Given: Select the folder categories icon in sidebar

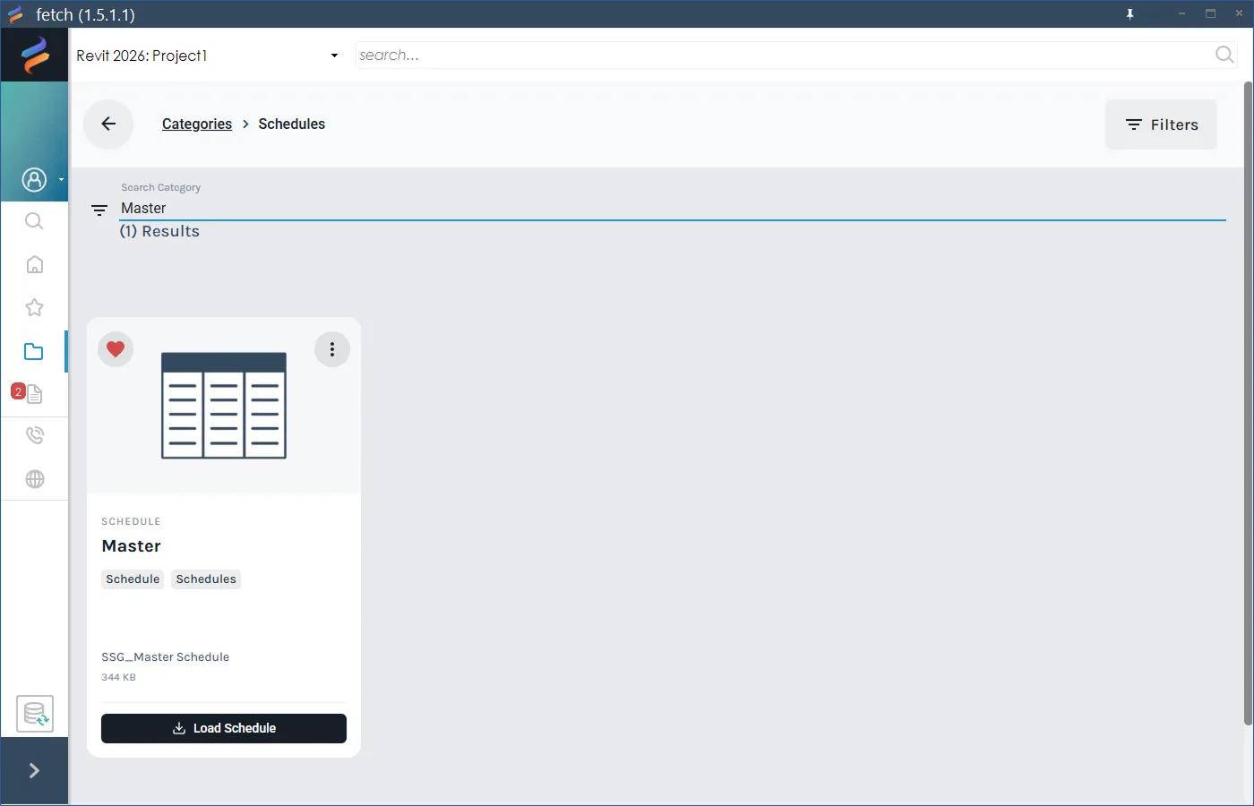Looking at the screenshot, I should [34, 351].
